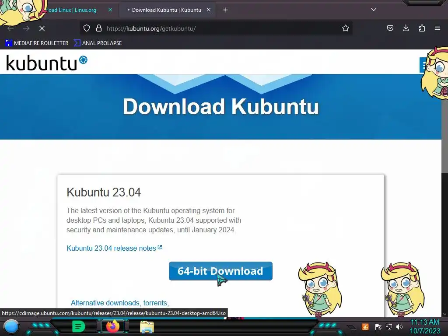
Task: Open a new tab with the plus button
Action: (225, 10)
